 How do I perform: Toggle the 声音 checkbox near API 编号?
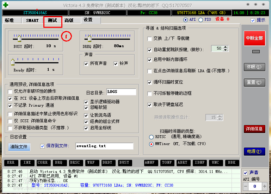(x=245, y=173)
